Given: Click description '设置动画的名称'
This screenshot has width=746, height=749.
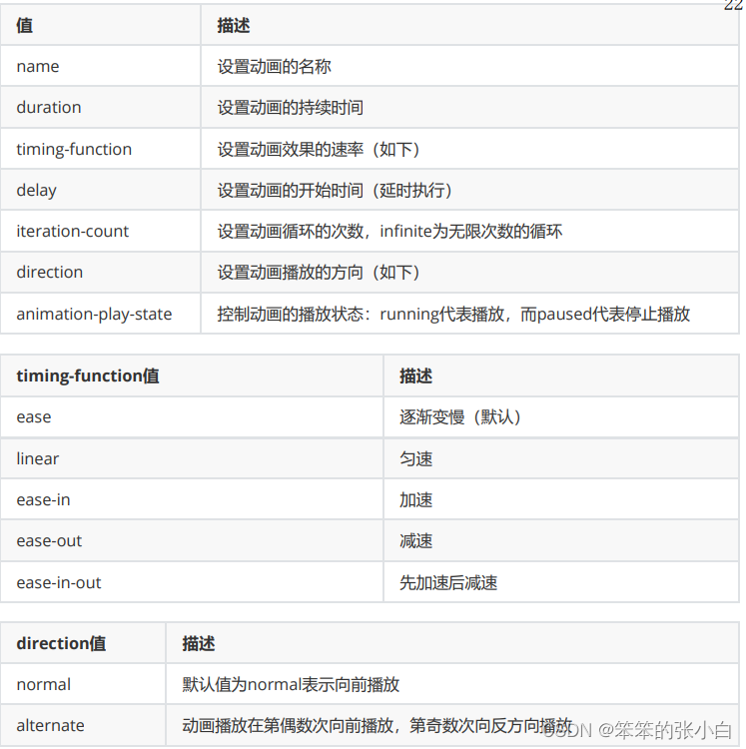Looking at the screenshot, I should click(275, 66).
